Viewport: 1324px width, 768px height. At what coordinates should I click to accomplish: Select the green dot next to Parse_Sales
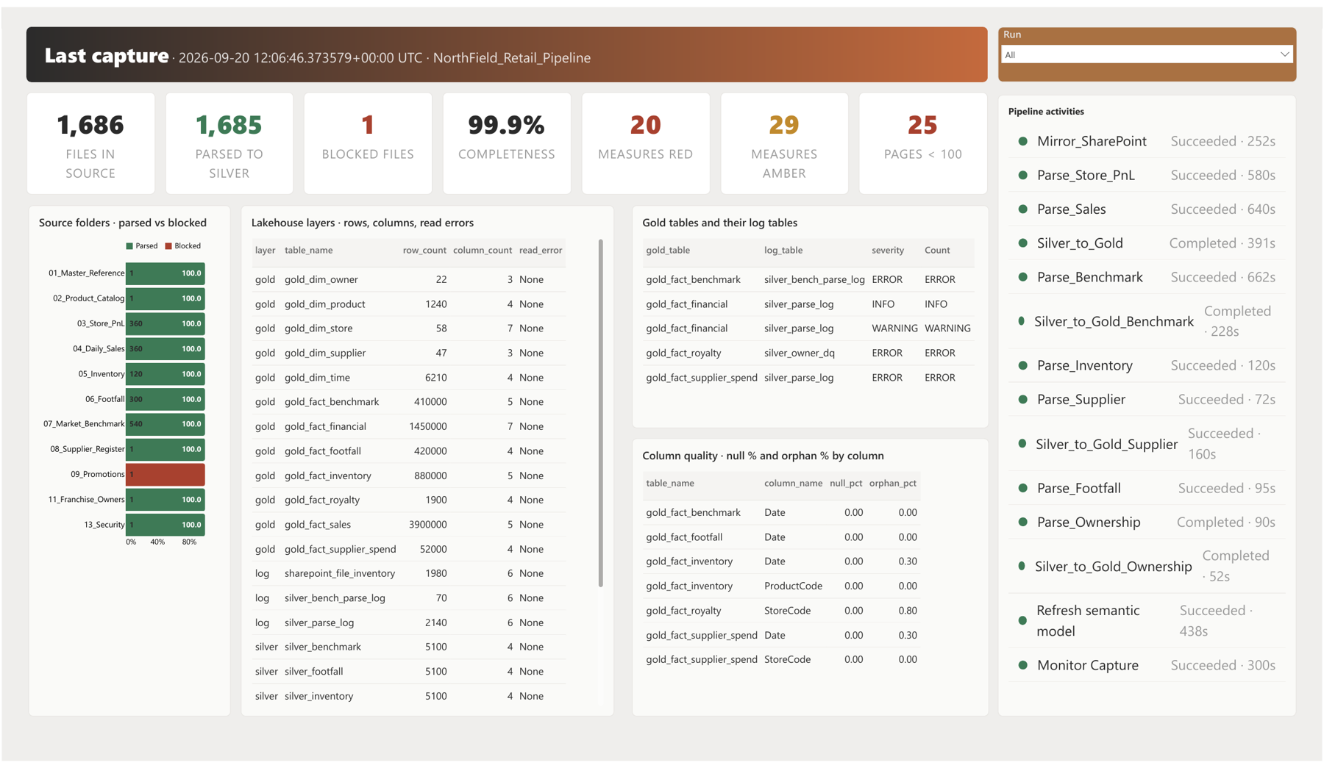(1022, 209)
